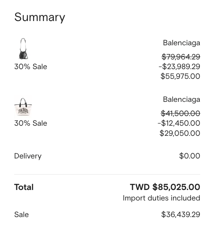
Task: Click the white PARIS tote bag thumbnail
Action: [x=23, y=107]
